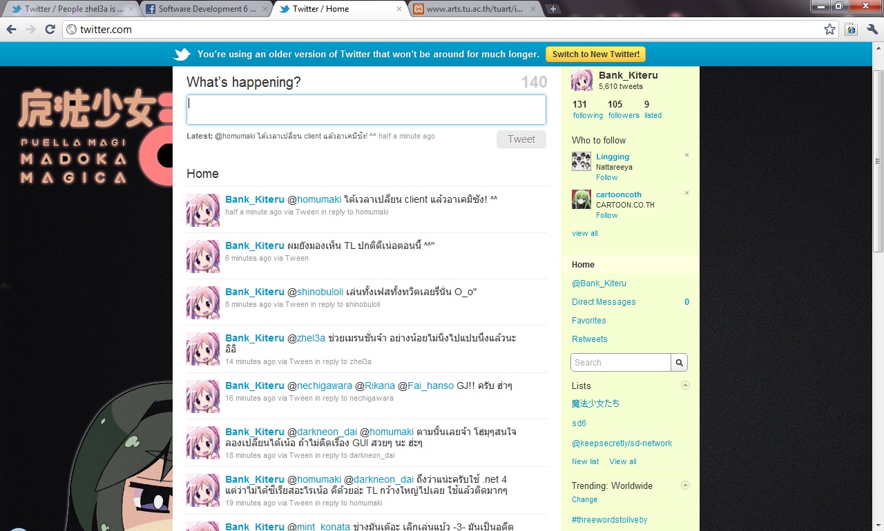Open Lingging's avatar in Who to follow

(582, 161)
